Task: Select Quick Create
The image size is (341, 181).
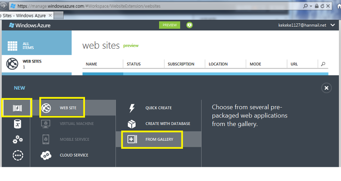Action: (159, 108)
